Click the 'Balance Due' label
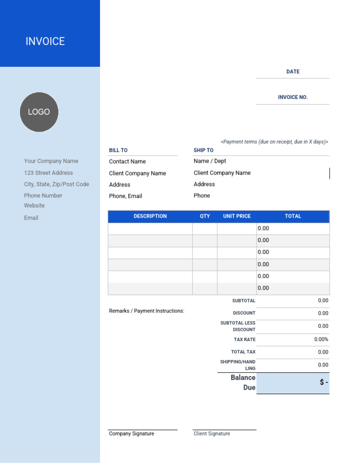351x469 pixels. (243, 382)
